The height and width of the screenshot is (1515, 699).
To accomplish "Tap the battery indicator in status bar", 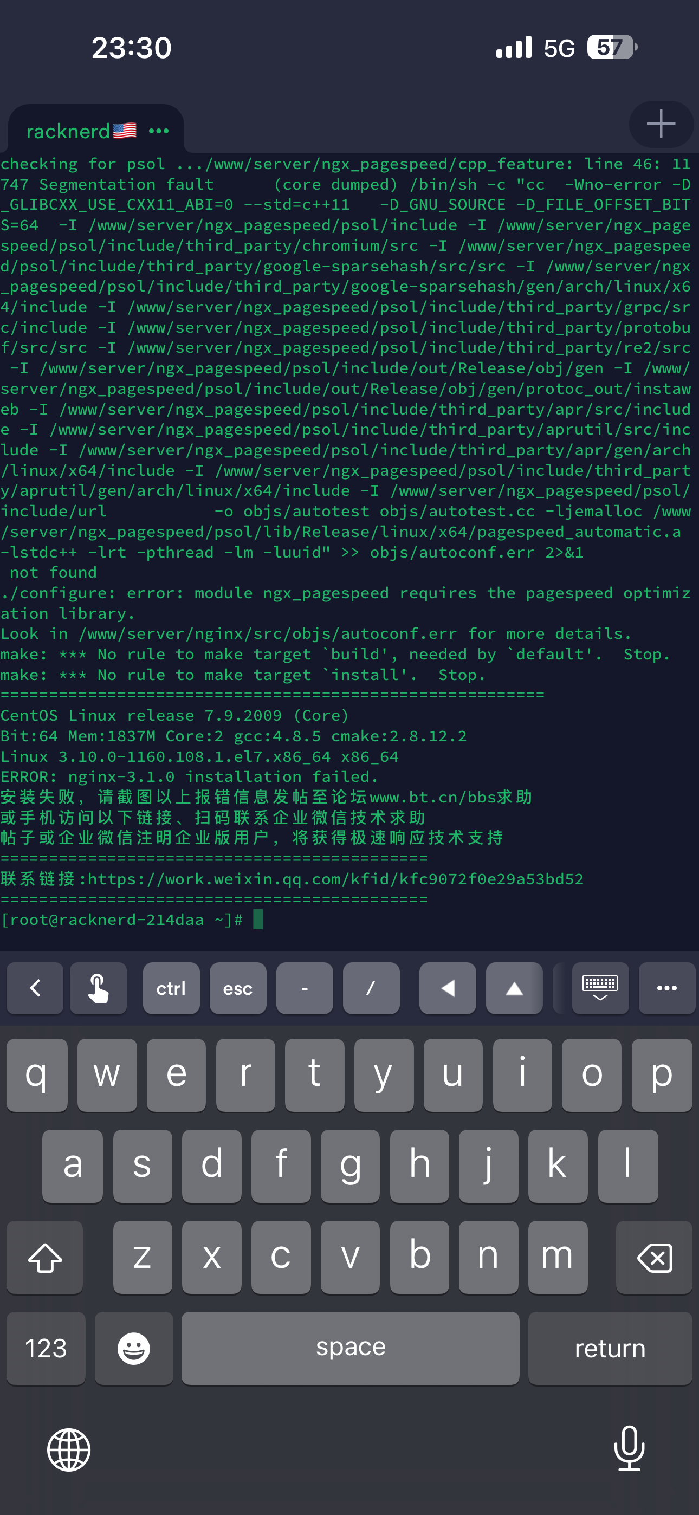I will (612, 47).
